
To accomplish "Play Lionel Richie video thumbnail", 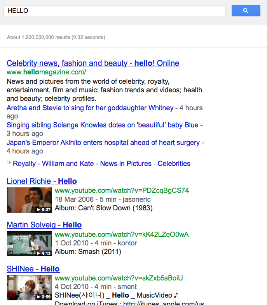I will tap(29, 200).
